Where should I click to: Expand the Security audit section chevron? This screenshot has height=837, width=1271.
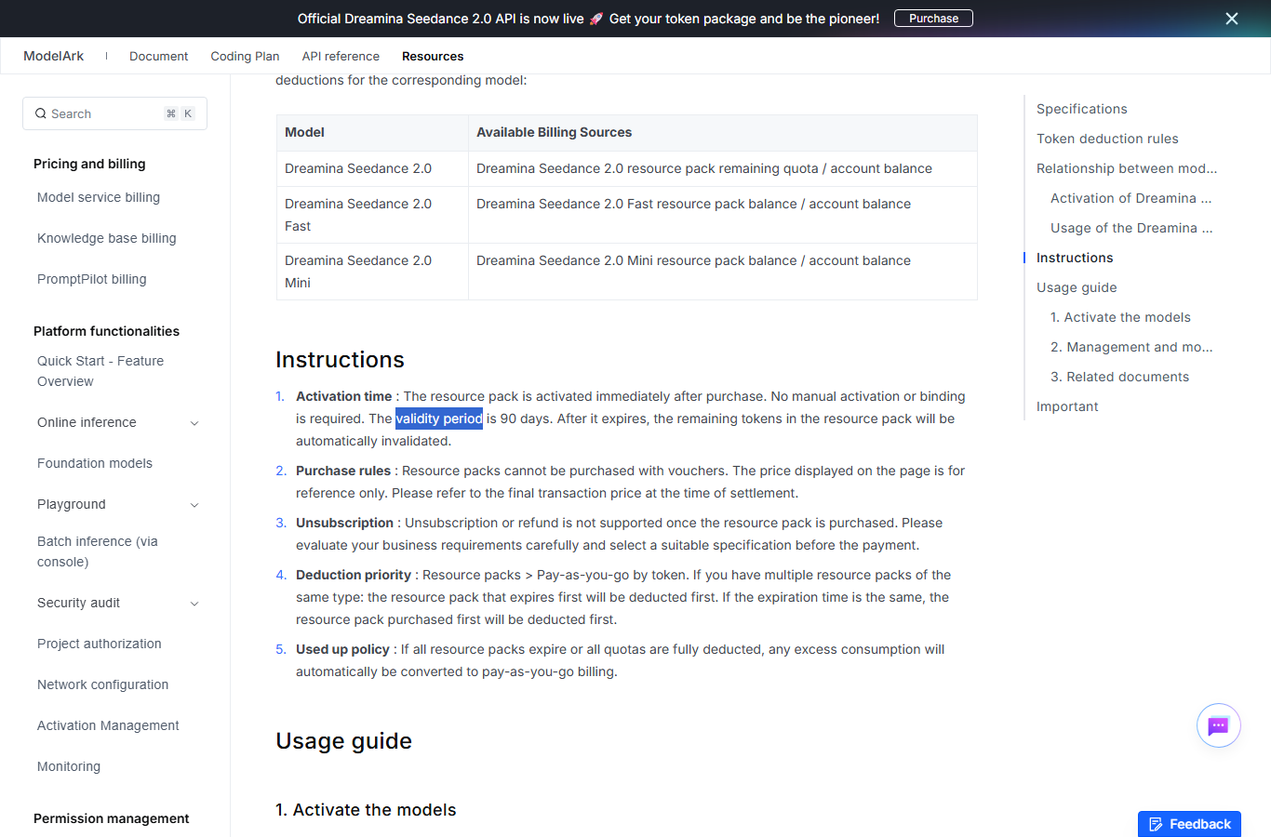tap(194, 604)
